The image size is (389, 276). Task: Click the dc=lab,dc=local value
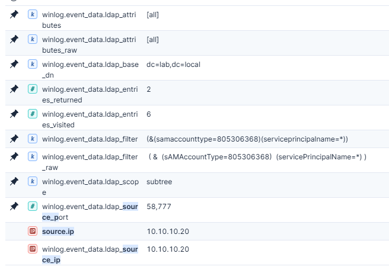pyautogui.click(x=173, y=65)
